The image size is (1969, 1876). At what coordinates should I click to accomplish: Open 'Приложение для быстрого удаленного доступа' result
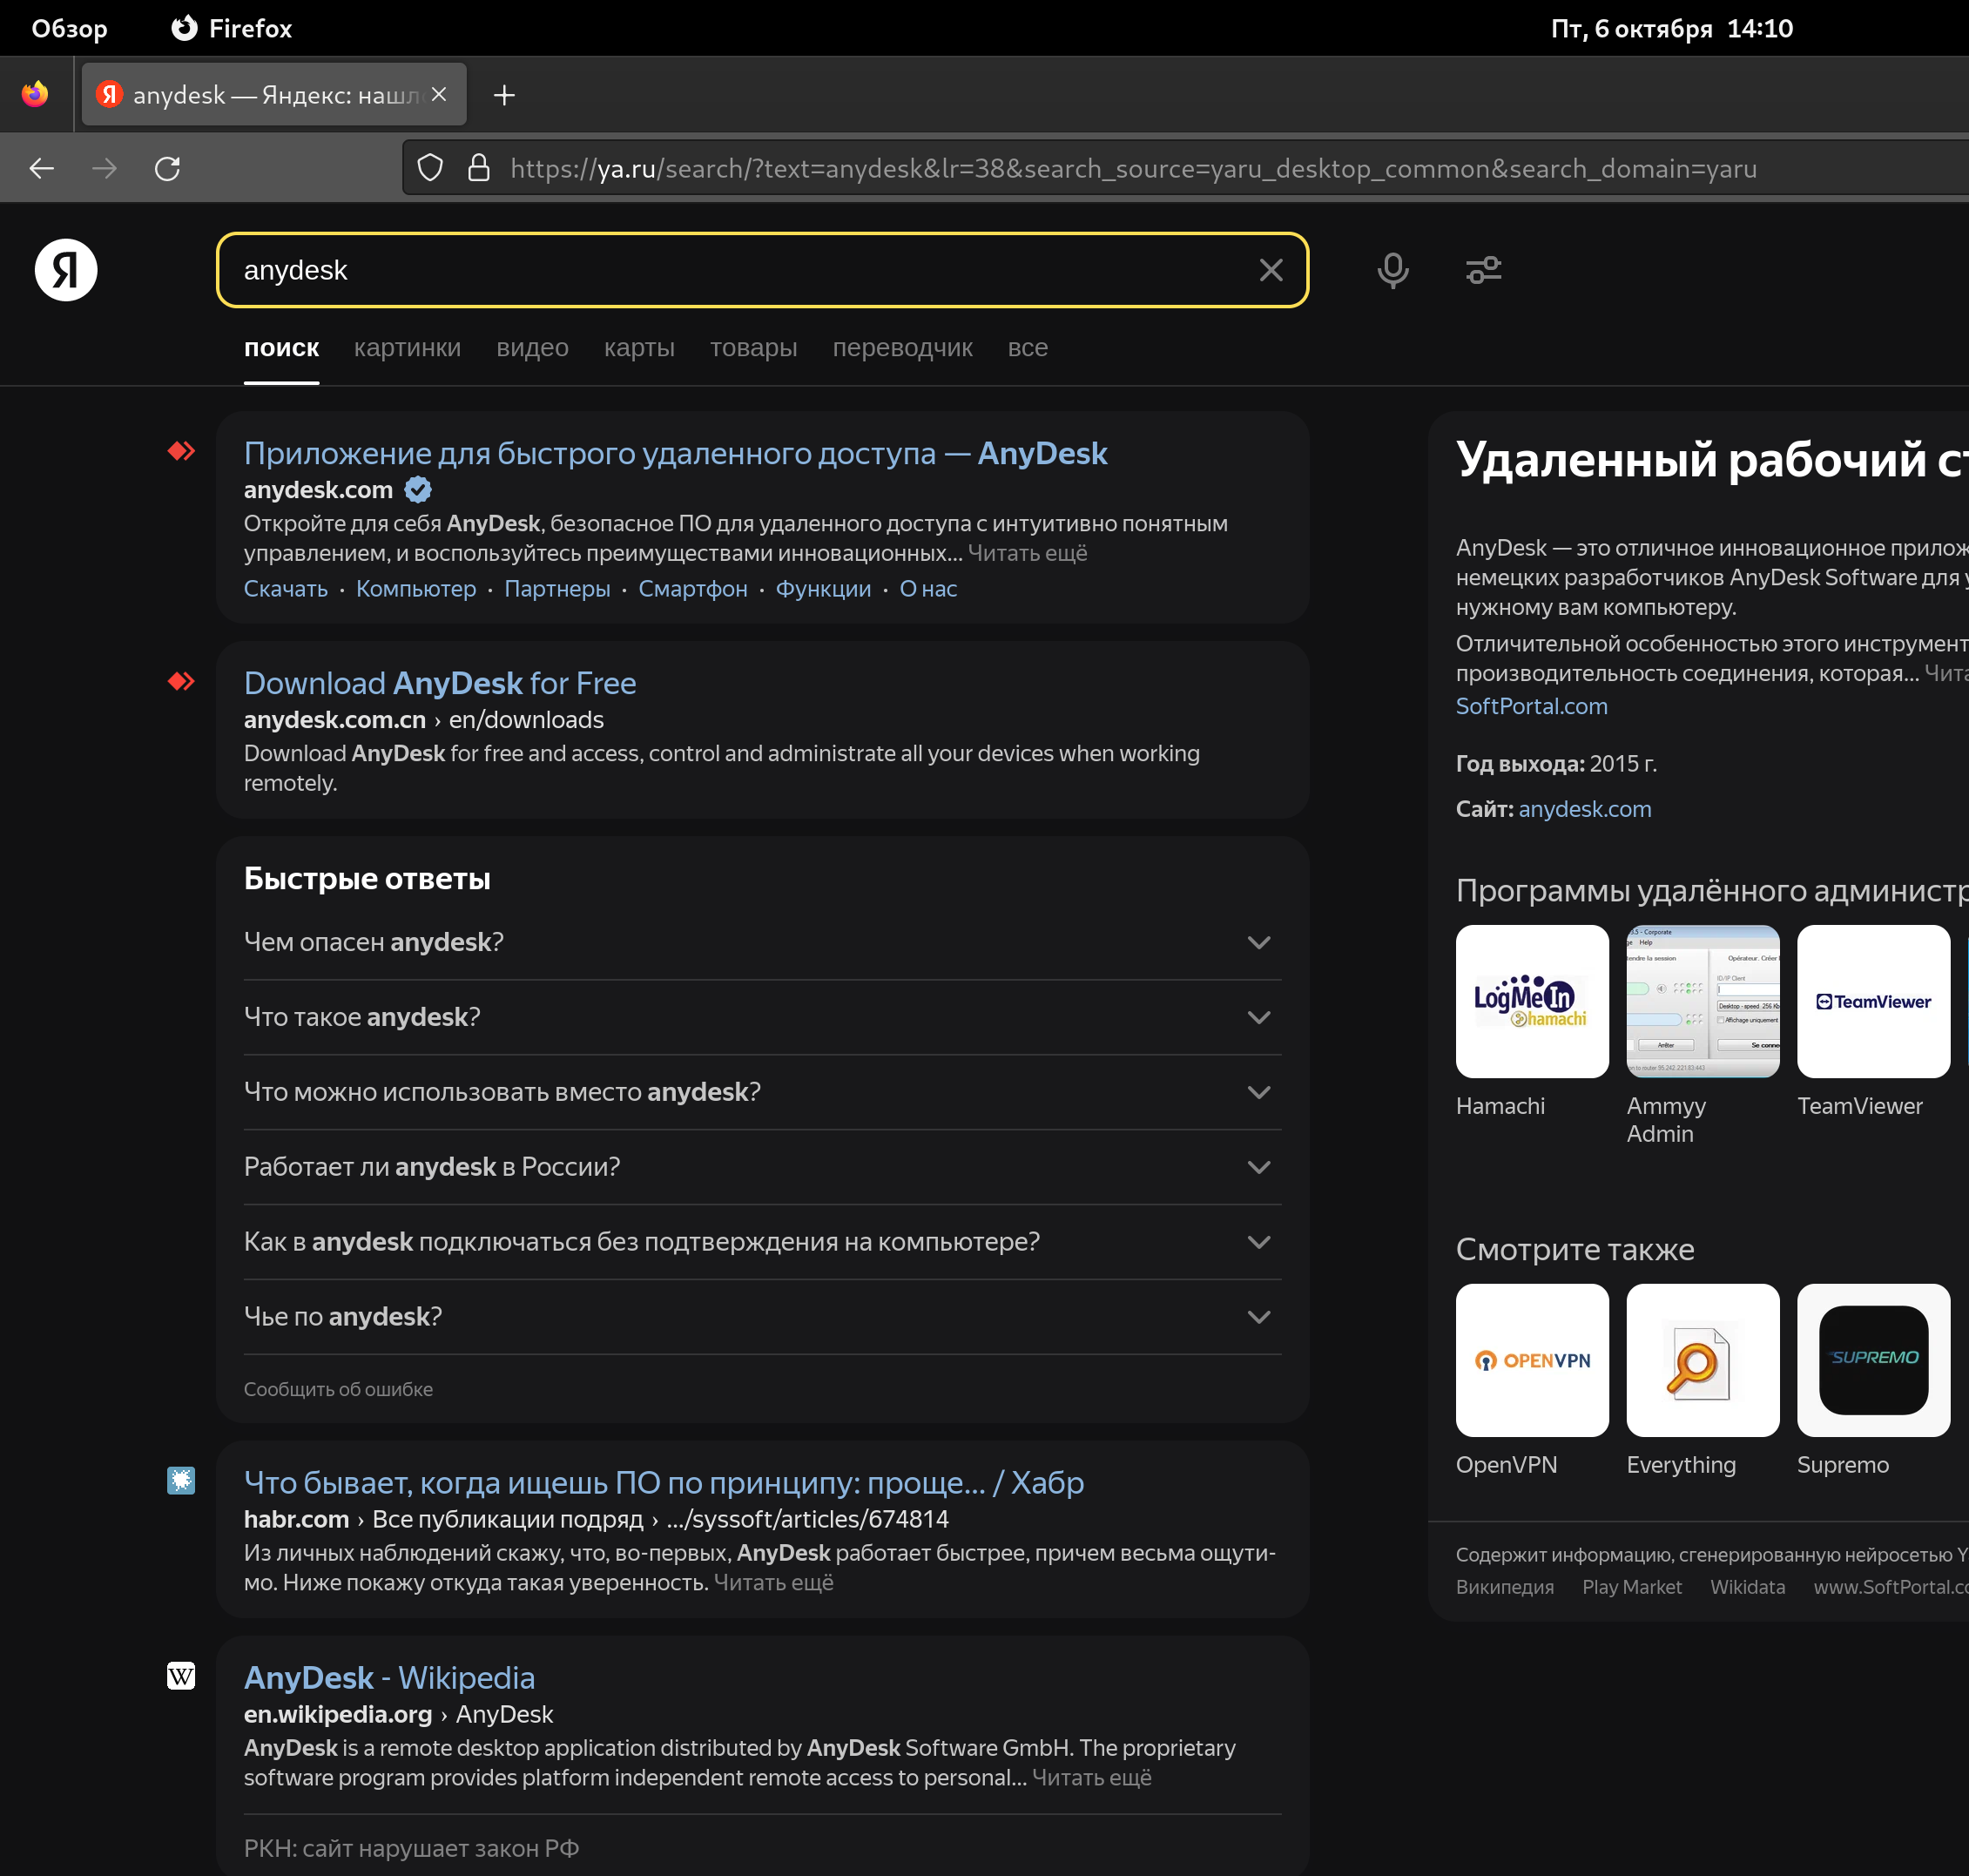[x=676, y=453]
